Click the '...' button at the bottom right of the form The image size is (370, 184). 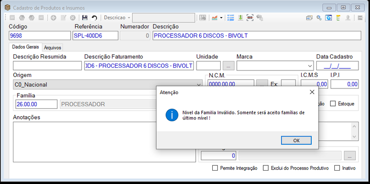click(x=350, y=156)
